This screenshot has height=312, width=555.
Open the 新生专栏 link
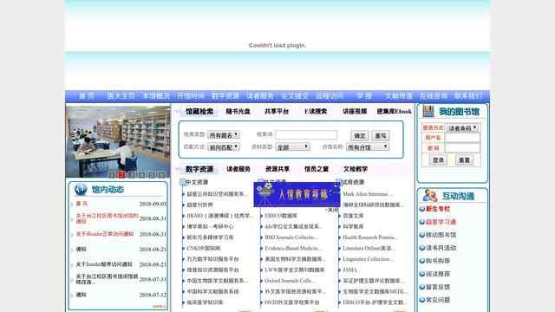[438, 209]
